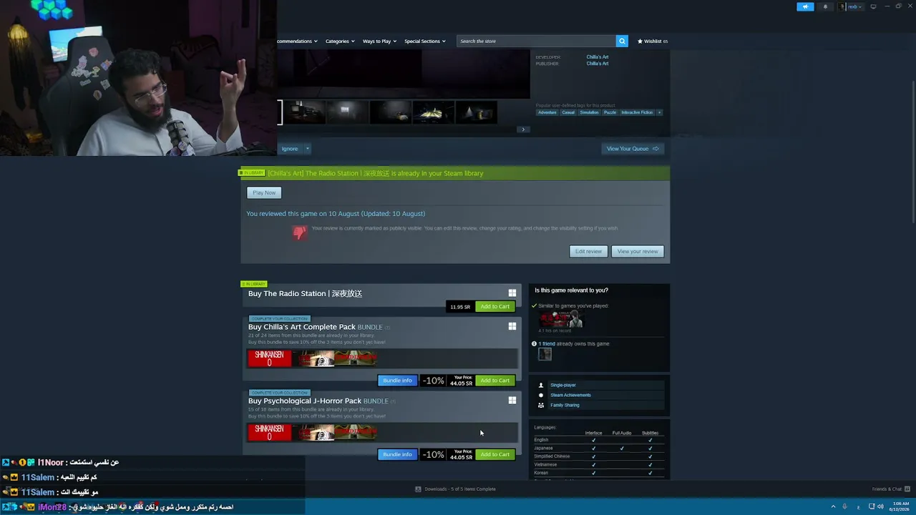Open Bundle info for Chilla's Art Complete Pack
This screenshot has height=515, width=916.
click(x=397, y=381)
